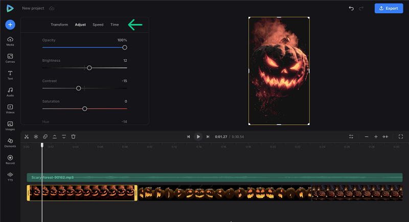The image size is (409, 222).
Task: Click the send backward layer icon
Action: pyautogui.click(x=64, y=137)
